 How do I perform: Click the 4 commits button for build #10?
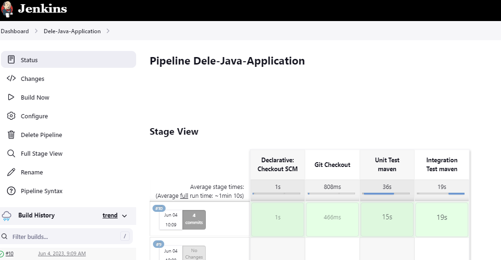click(194, 219)
